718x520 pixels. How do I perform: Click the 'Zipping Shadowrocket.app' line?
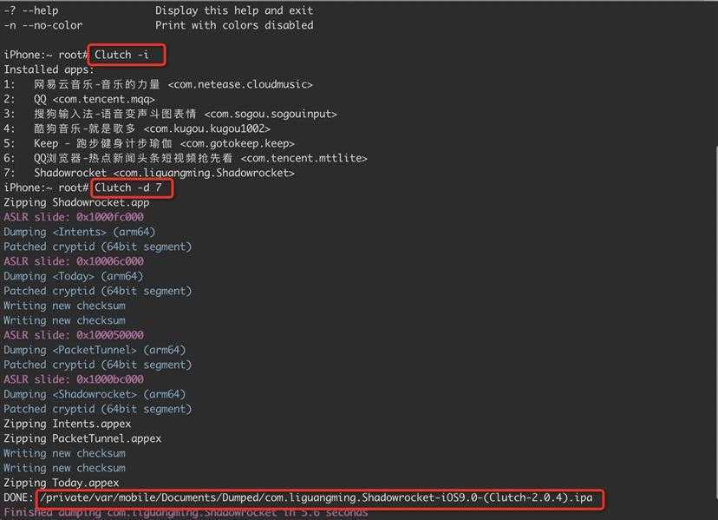[76, 202]
